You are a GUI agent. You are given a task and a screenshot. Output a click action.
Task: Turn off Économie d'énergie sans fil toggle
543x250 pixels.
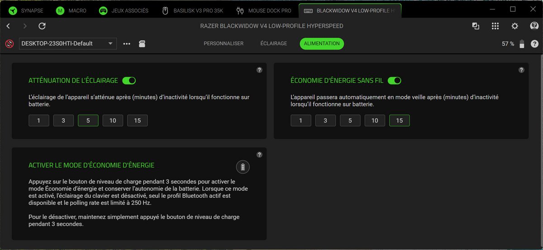coord(394,81)
